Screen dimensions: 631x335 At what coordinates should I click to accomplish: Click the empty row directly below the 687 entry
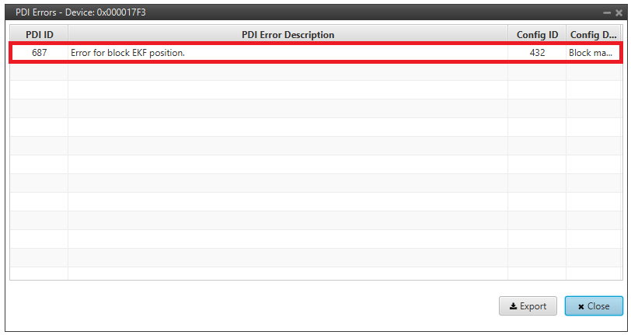click(x=288, y=72)
